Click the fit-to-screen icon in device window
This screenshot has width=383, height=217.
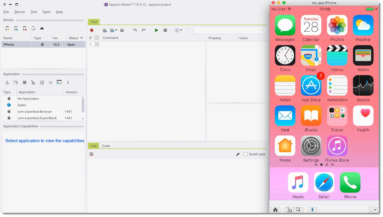[298, 210]
